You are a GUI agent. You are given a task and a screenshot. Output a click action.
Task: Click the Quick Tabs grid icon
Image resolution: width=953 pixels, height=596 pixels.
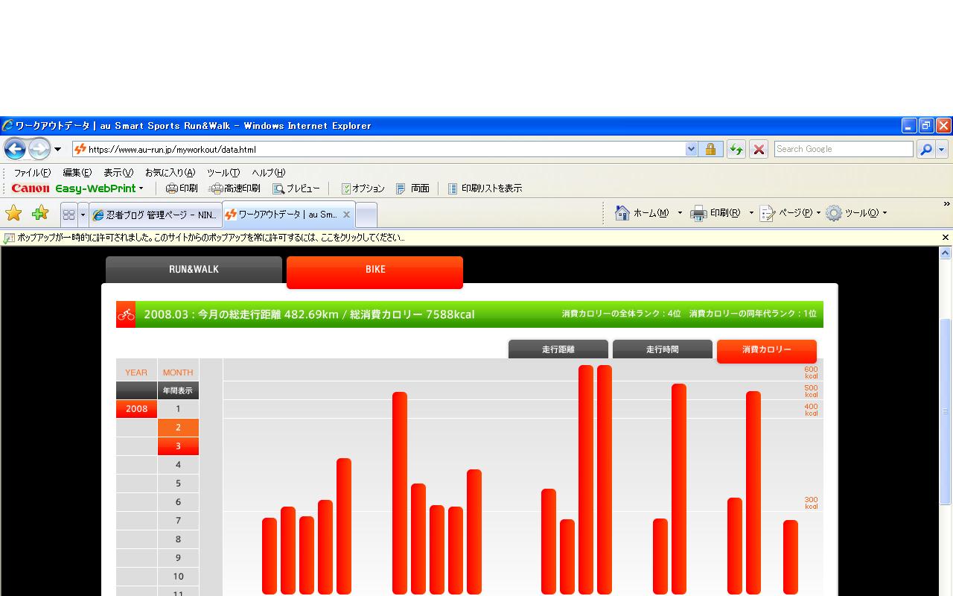68,215
